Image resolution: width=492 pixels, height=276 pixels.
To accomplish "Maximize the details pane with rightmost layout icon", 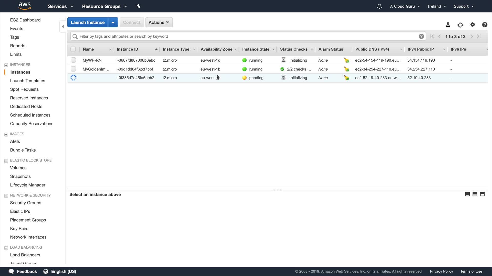I will click(x=482, y=194).
